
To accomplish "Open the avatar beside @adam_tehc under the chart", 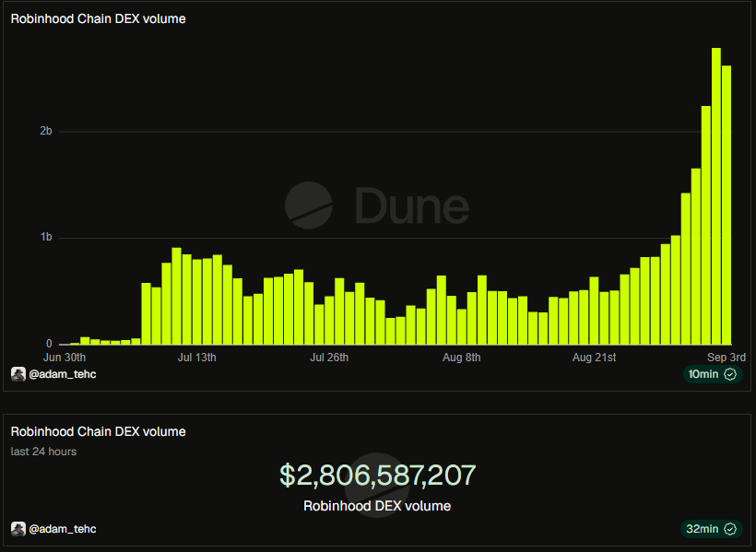I will (18, 374).
